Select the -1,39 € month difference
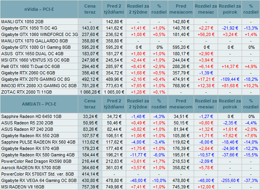The height and width of the screenshot is (190, 260). coord(206,73)
